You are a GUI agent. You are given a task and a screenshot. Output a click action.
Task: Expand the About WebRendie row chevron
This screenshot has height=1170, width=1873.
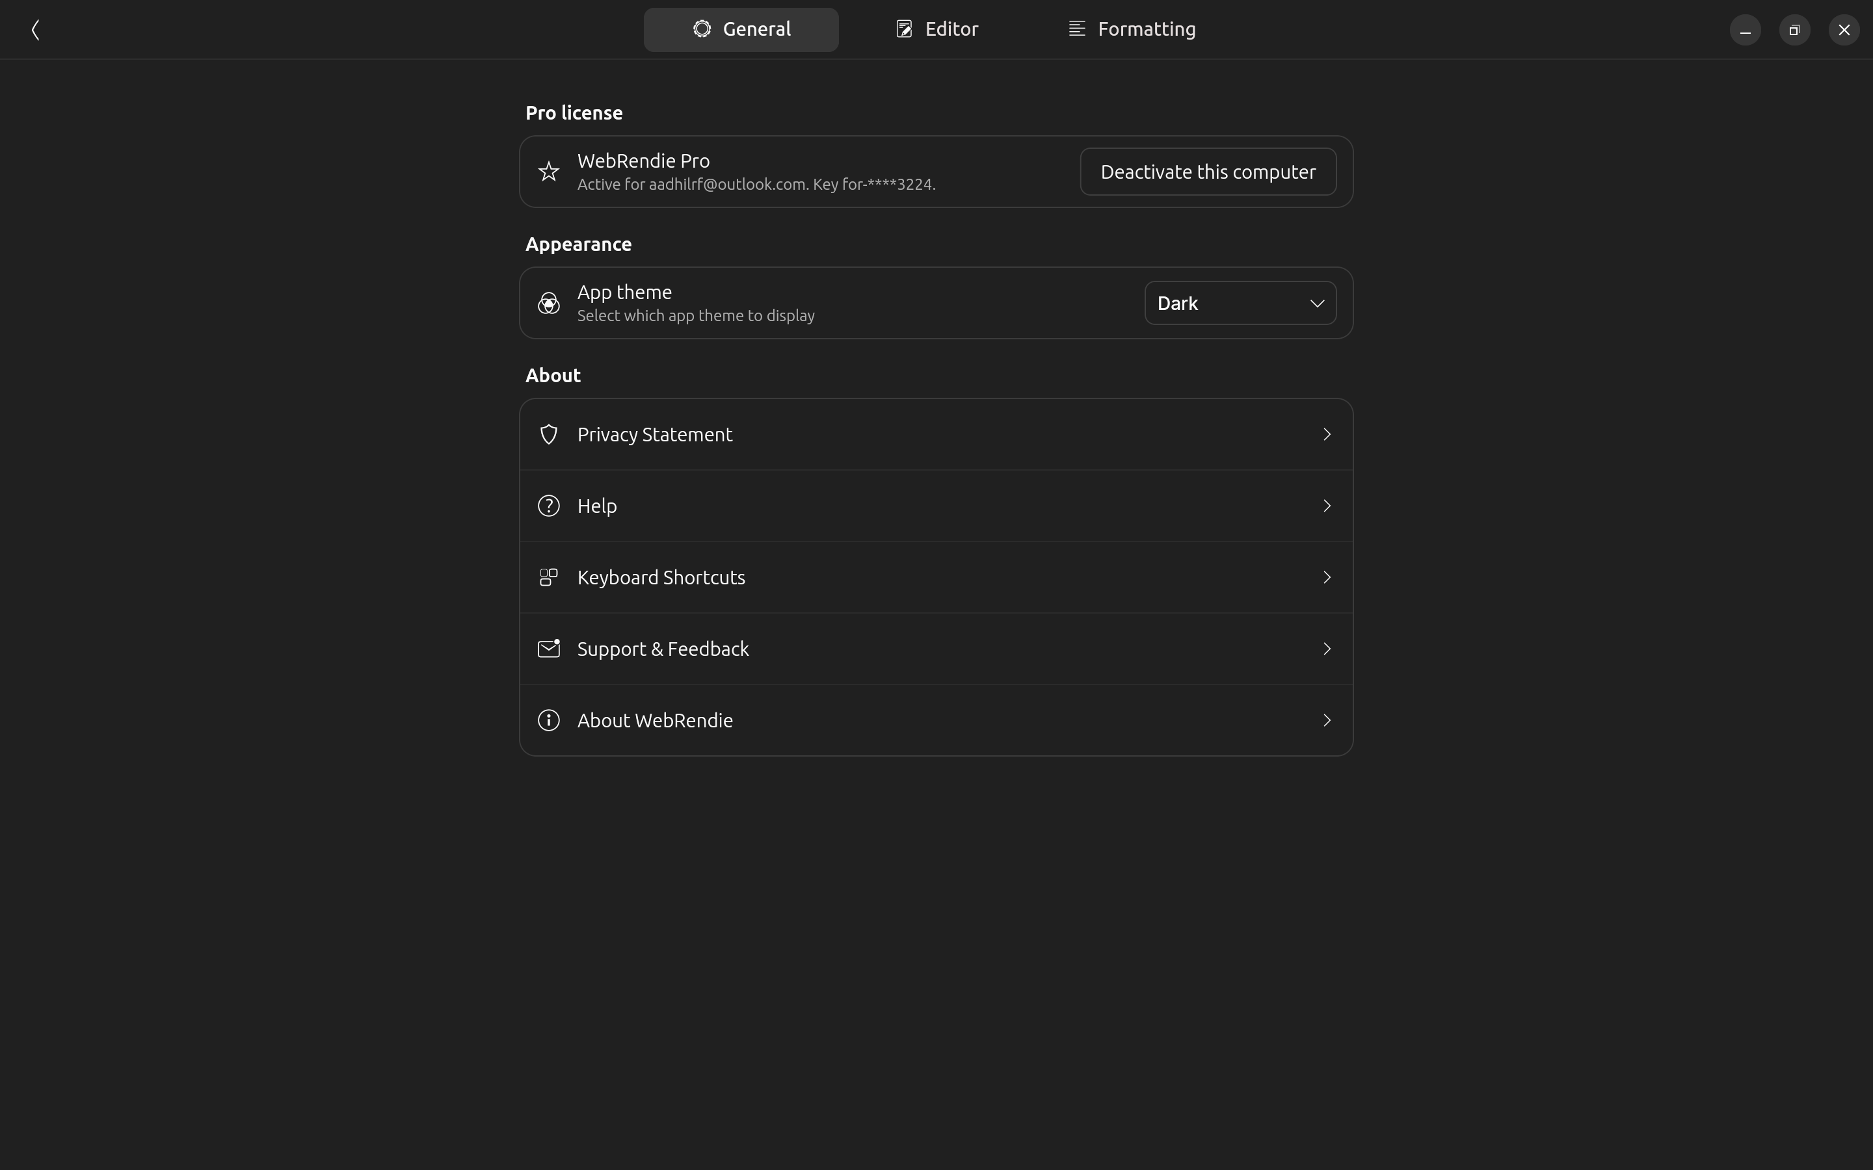1327,720
